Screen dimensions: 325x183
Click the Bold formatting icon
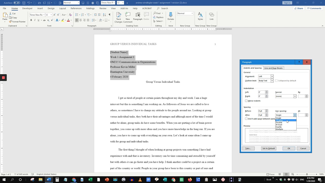point(31,20)
